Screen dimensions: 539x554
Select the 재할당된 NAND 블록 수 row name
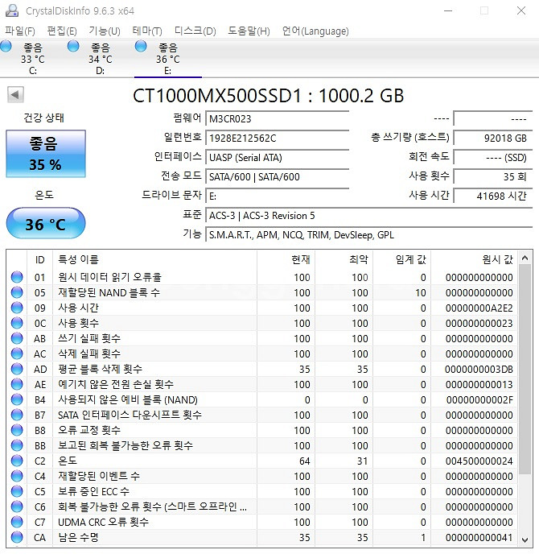pyautogui.click(x=109, y=292)
